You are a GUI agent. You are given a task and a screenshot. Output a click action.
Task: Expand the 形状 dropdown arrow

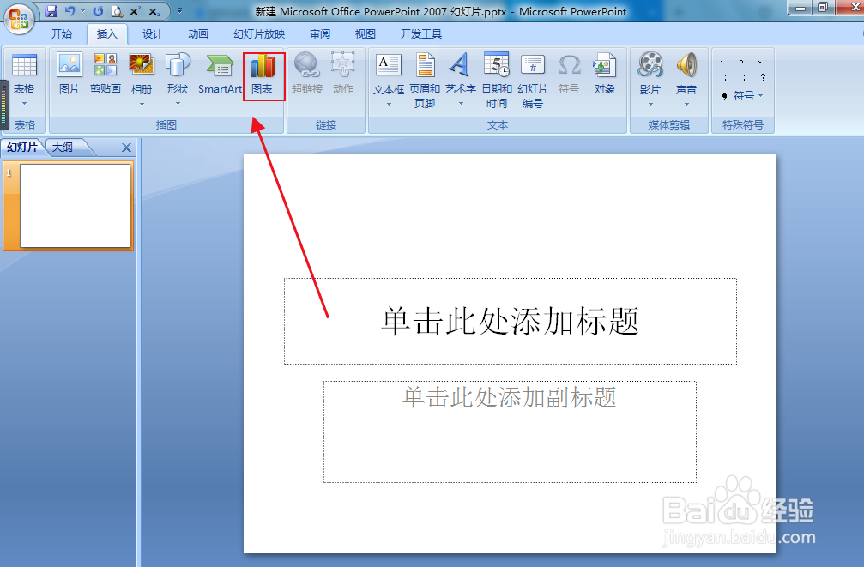pos(178,104)
